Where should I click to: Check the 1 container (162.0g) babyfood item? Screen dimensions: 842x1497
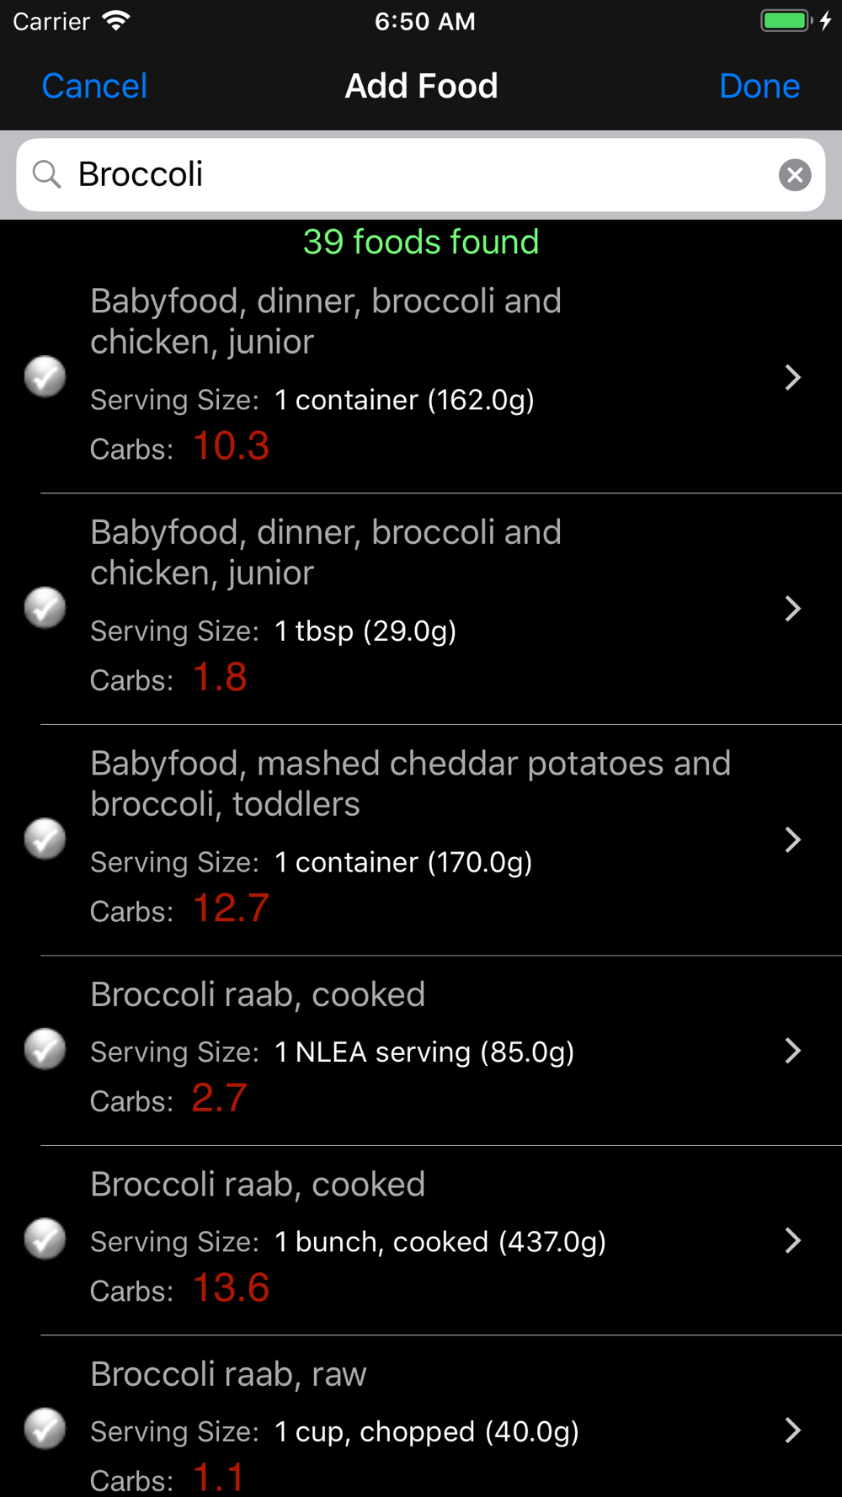pos(45,376)
